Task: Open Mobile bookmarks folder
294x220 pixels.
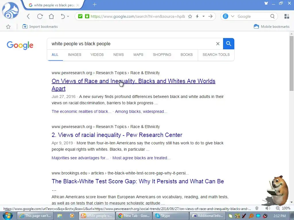Action: [x=272, y=27]
